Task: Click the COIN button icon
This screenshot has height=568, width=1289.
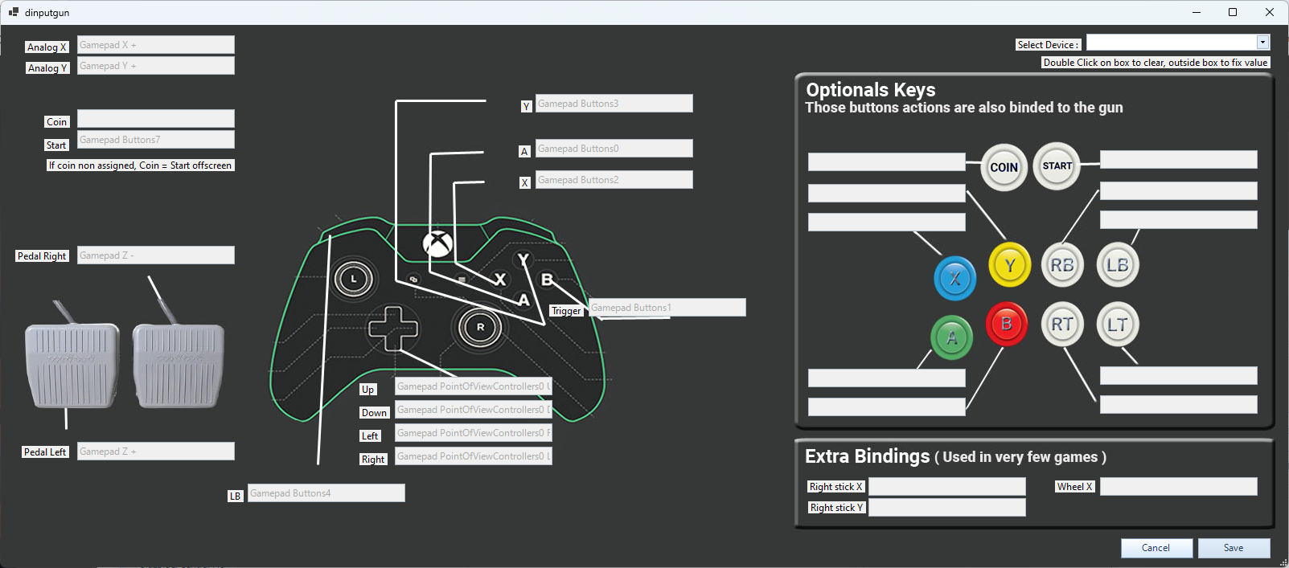Action: (x=1004, y=167)
